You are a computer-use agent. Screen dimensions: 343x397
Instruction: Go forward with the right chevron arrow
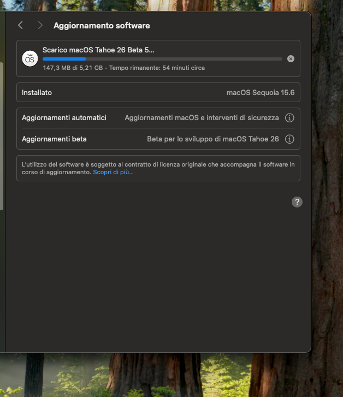click(40, 25)
